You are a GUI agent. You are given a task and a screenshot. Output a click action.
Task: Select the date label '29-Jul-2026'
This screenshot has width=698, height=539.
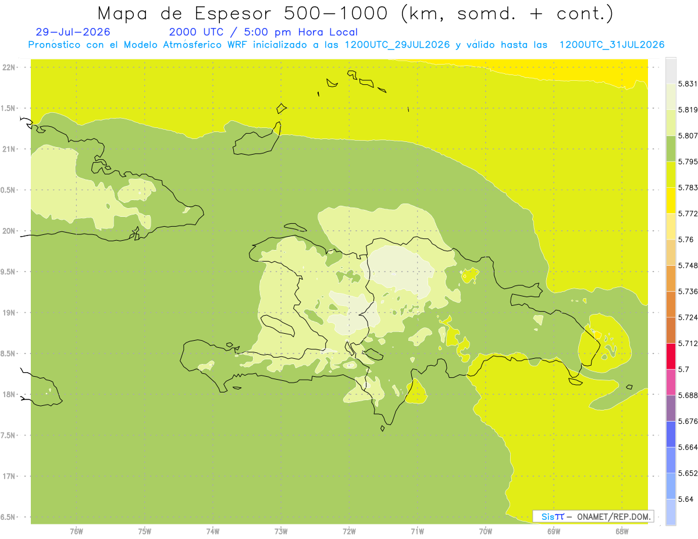click(73, 33)
